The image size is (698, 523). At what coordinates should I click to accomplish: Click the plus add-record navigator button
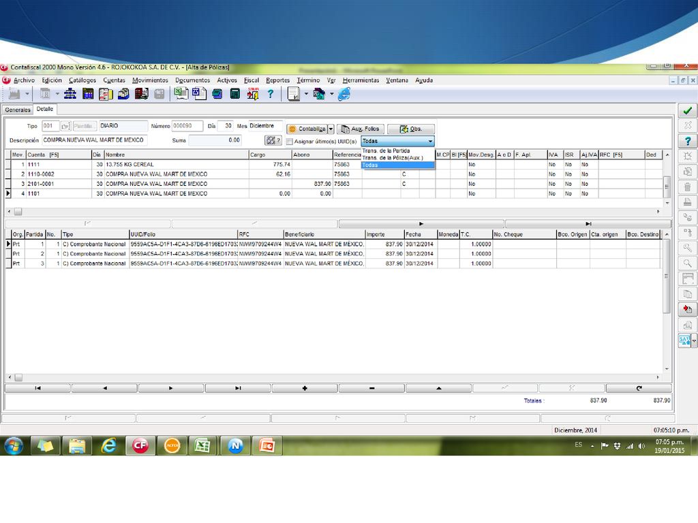[x=305, y=388]
